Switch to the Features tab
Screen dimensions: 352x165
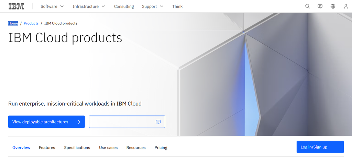47,148
